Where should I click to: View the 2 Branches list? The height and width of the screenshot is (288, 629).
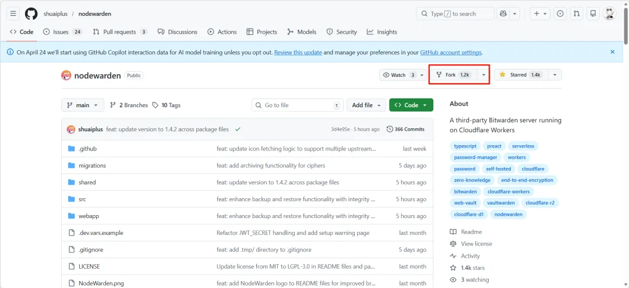129,106
